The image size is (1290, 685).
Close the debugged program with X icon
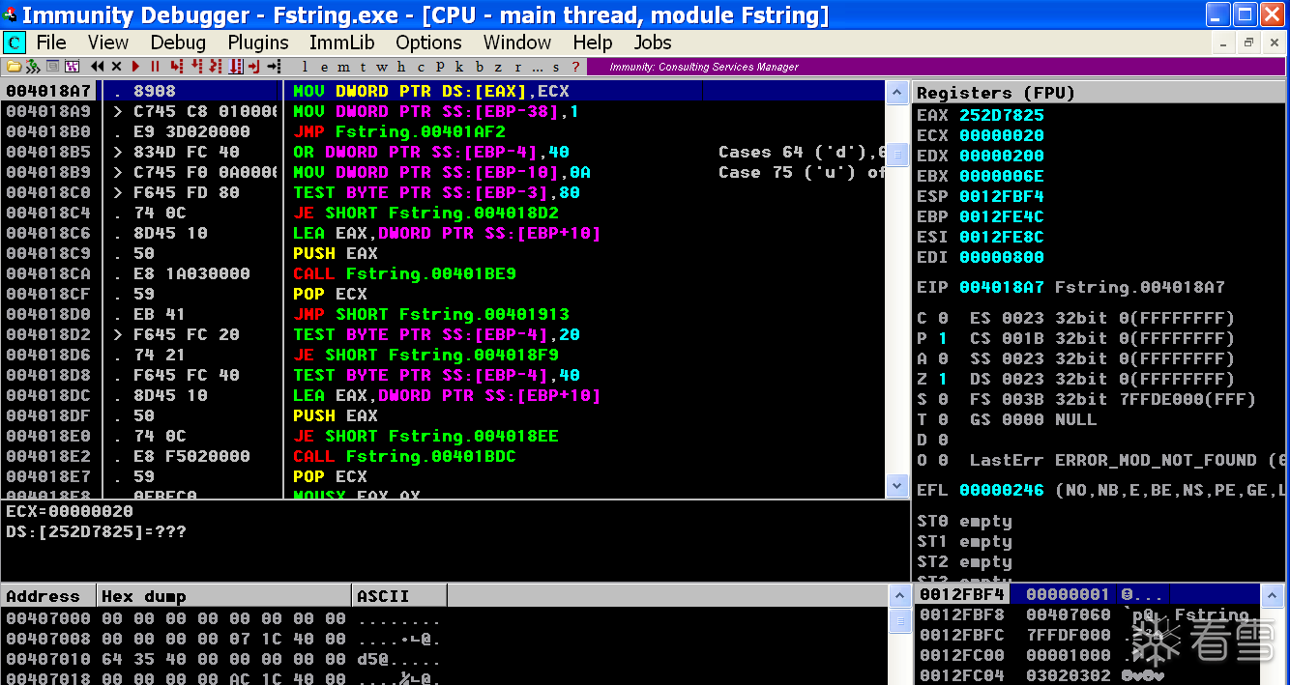[x=116, y=67]
